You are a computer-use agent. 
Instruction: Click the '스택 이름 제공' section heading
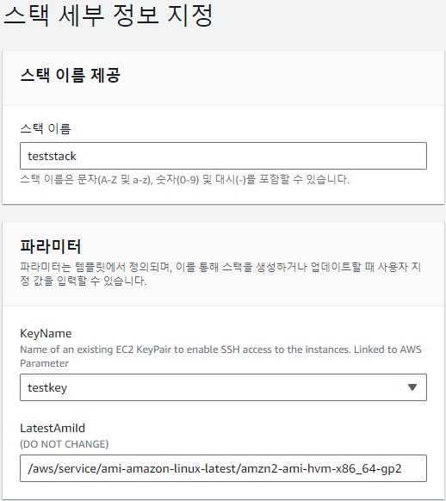click(x=71, y=76)
